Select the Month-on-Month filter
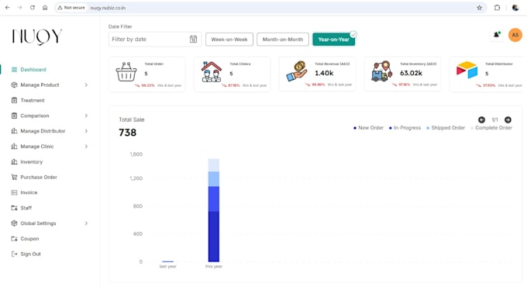 pos(283,40)
